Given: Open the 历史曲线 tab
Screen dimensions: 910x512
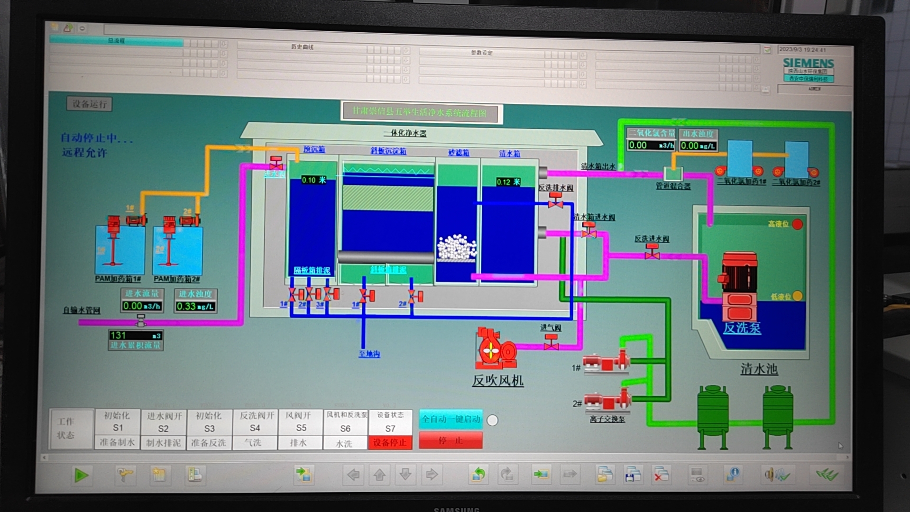Looking at the screenshot, I should coord(302,47).
